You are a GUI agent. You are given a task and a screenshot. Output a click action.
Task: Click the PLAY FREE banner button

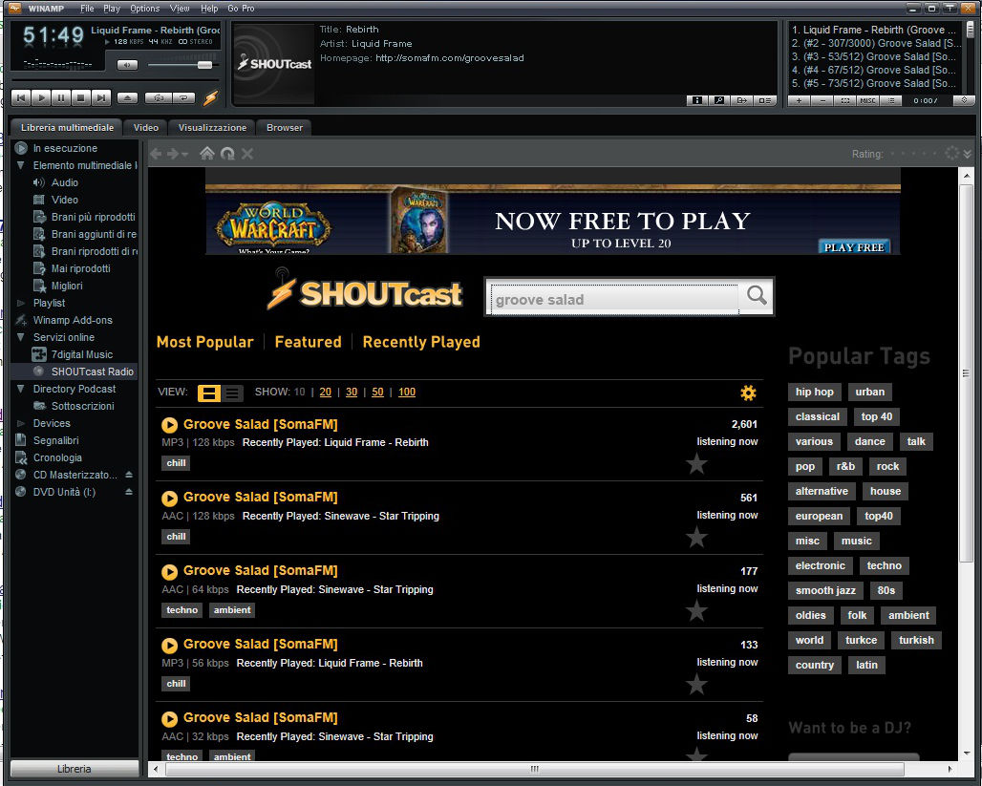coord(854,246)
